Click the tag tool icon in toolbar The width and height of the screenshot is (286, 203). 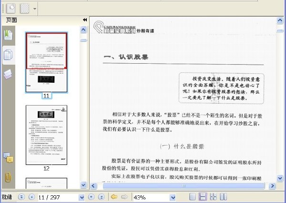tap(11, 8)
